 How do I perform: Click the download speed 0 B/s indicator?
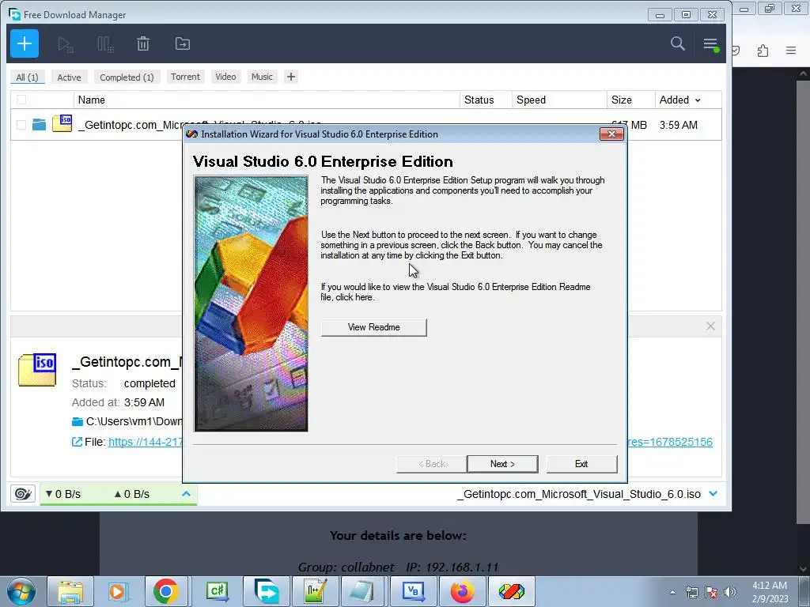tap(63, 494)
